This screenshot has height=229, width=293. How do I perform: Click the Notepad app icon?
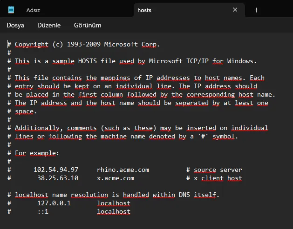pos(11,10)
